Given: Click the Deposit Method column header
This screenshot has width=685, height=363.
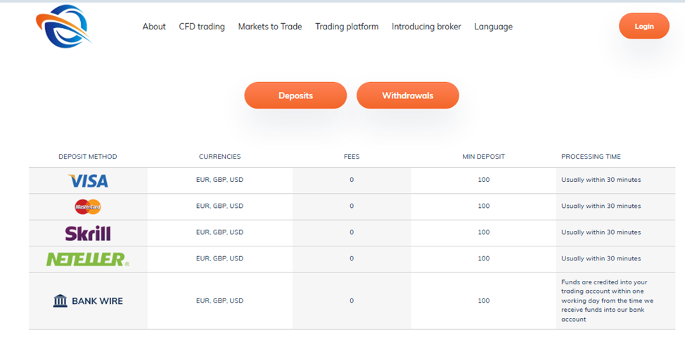Looking at the screenshot, I should [88, 157].
